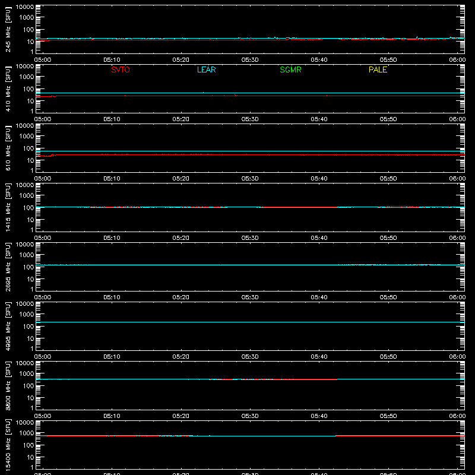This screenshot has height=475, width=475.
Task: Click the red SVTO curve in the 610 MHz plot
Action: 250,155
